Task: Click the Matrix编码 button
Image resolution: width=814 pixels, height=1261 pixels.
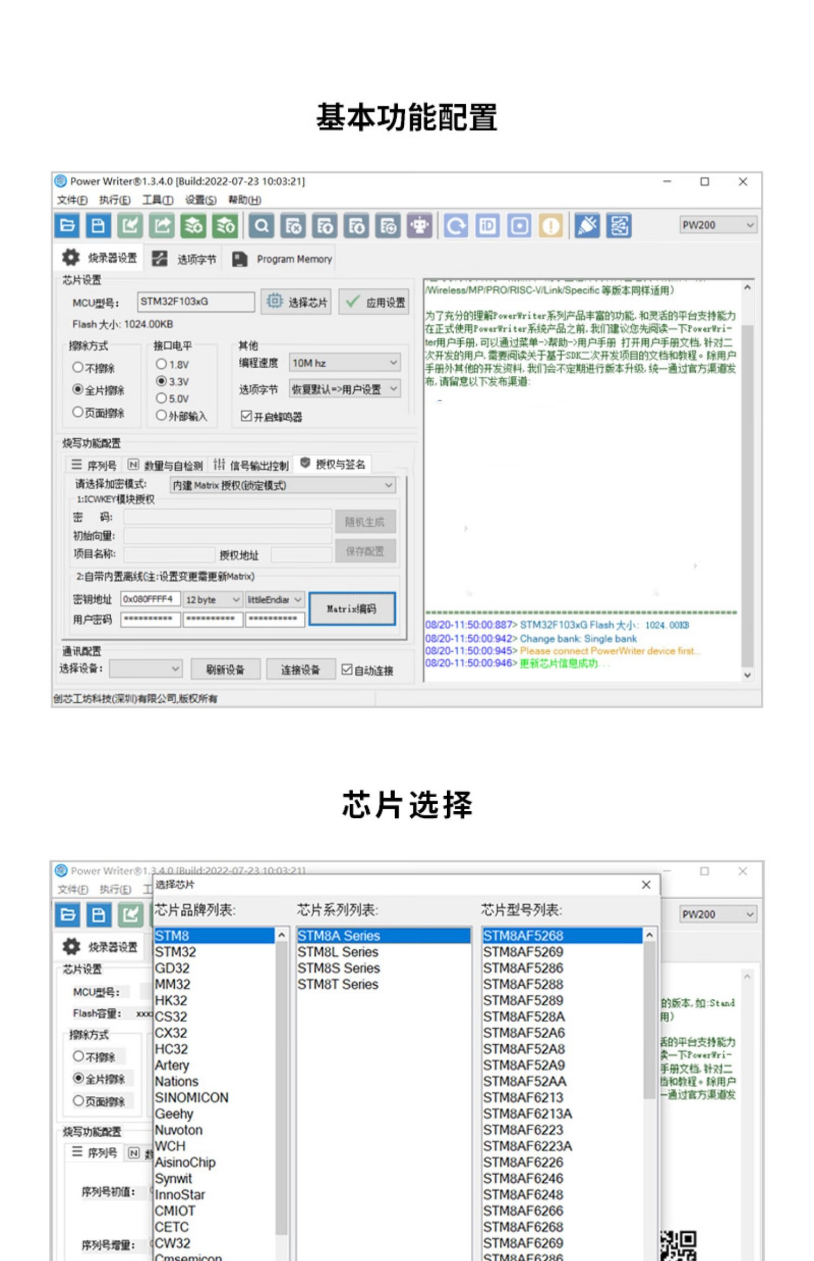Action: click(352, 609)
